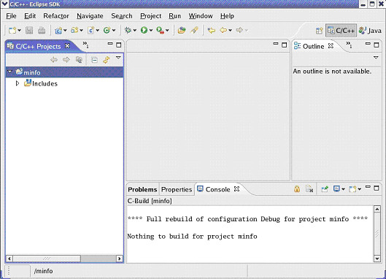Switch to the Java perspective

[370, 31]
